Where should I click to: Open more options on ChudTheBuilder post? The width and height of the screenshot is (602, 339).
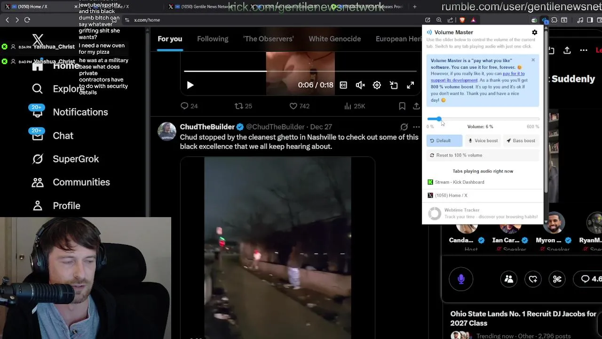tap(416, 127)
